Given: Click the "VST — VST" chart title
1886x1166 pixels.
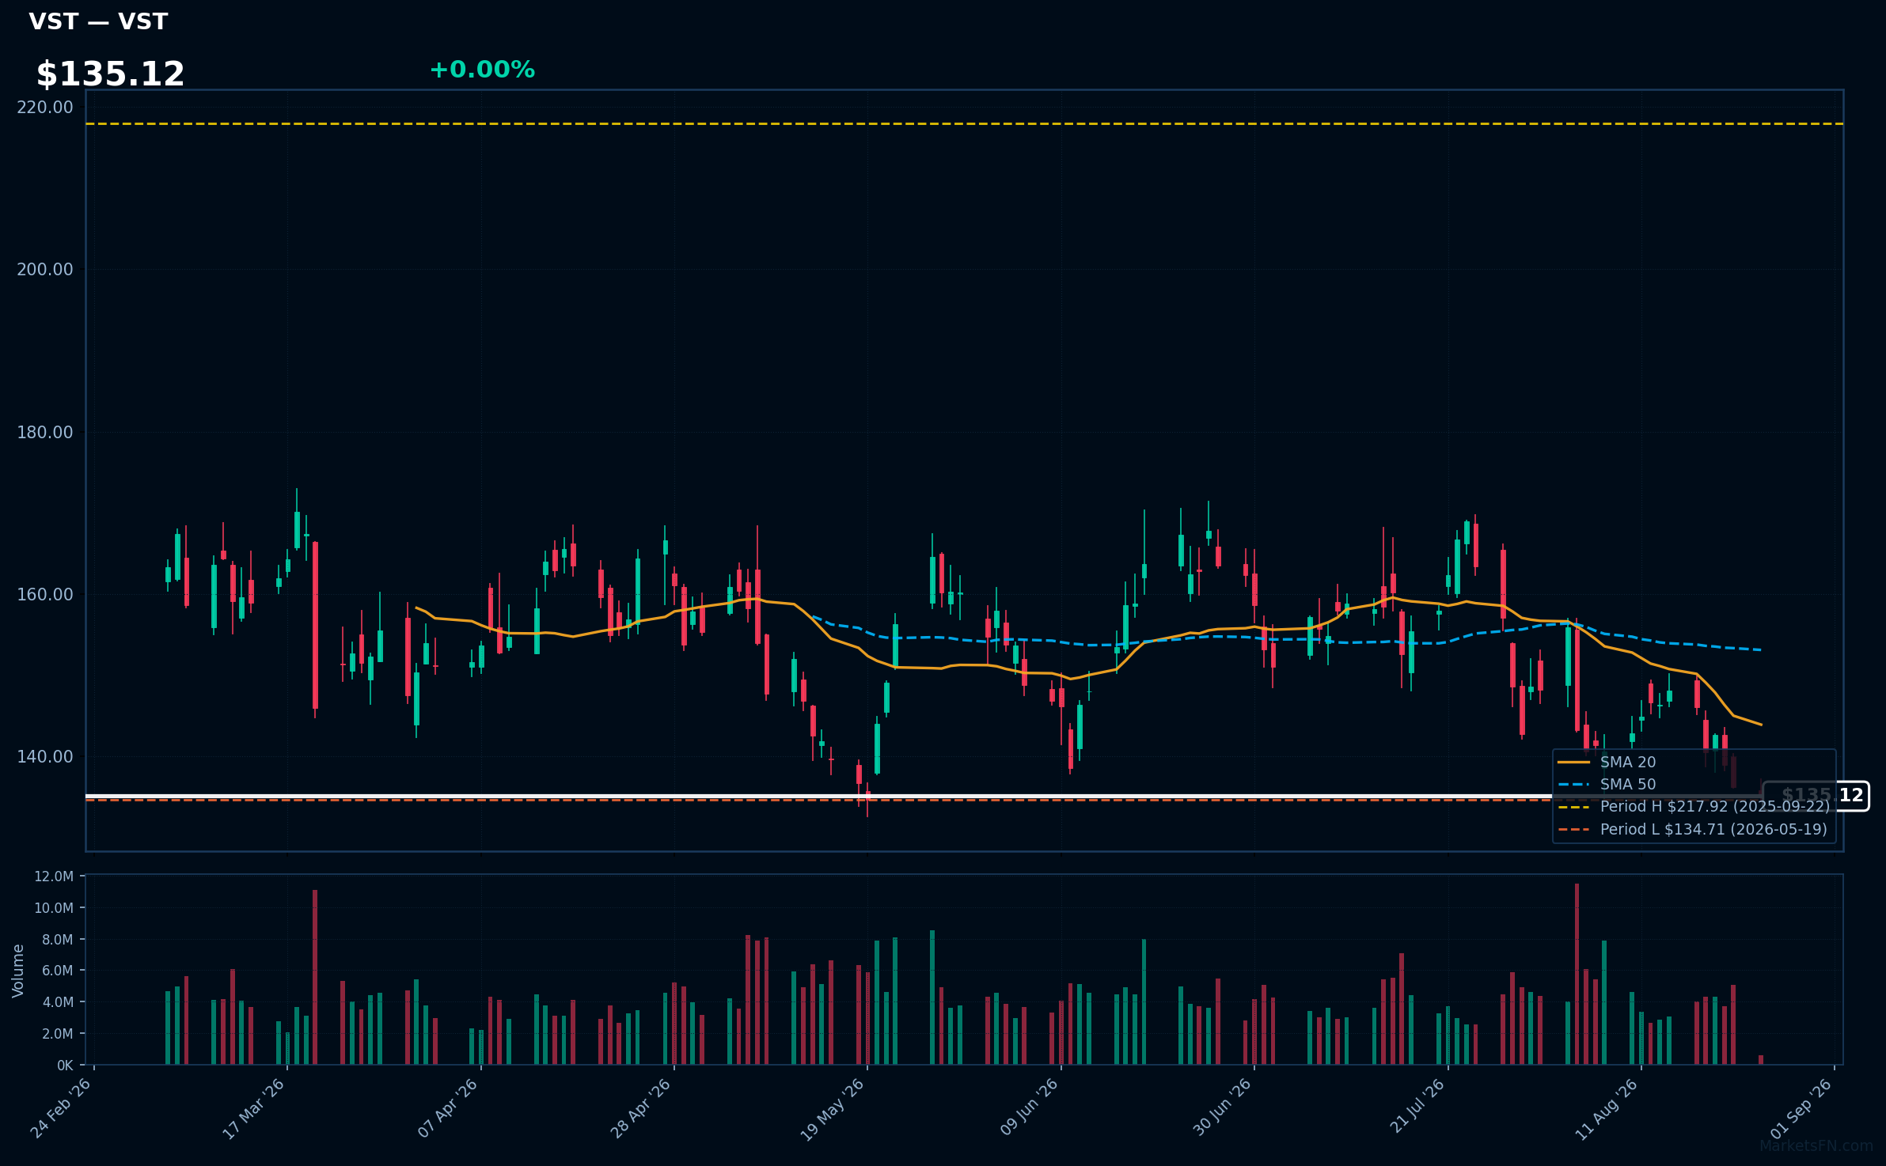Looking at the screenshot, I should 98,21.
